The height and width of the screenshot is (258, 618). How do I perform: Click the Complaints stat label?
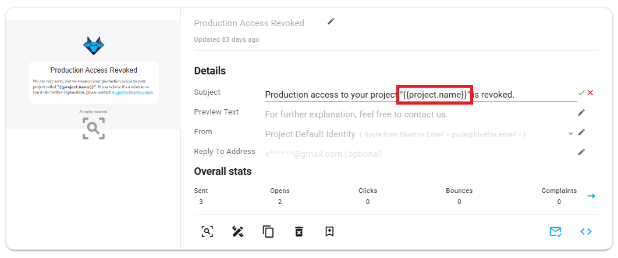(x=559, y=191)
